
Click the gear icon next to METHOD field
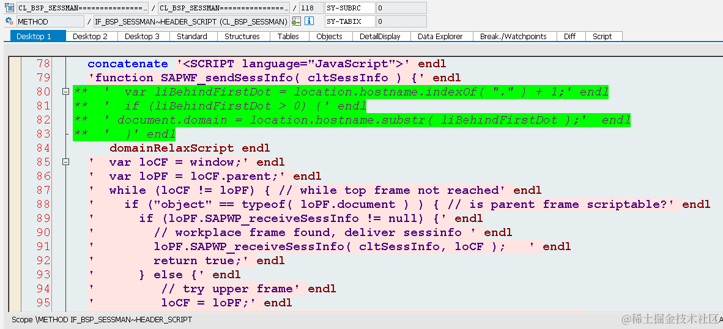[x=9, y=21]
